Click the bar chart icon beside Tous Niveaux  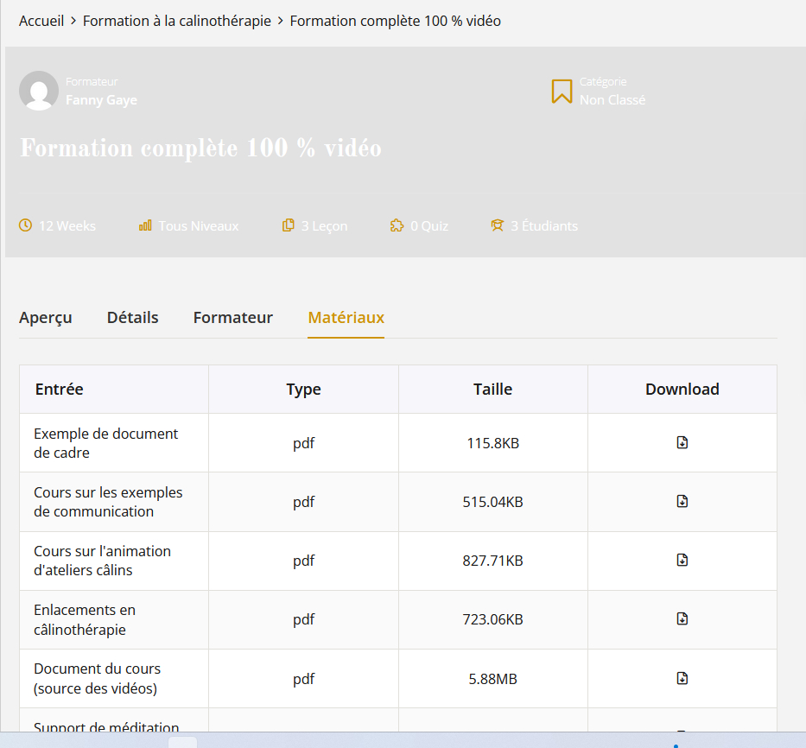tap(145, 225)
